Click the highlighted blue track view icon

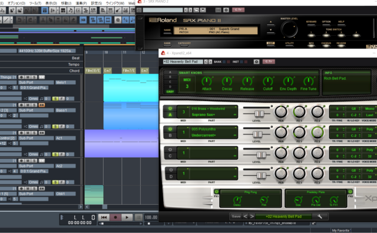(45, 11)
